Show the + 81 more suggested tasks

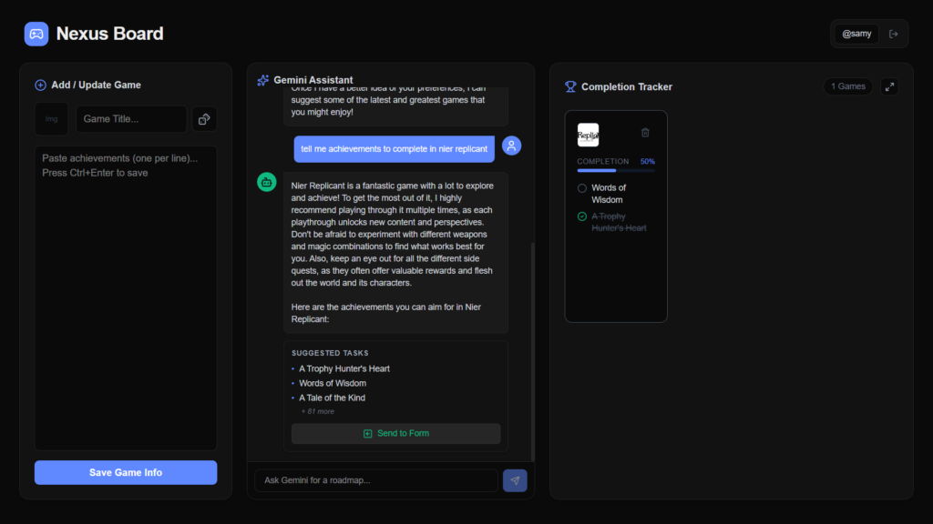[x=317, y=411]
